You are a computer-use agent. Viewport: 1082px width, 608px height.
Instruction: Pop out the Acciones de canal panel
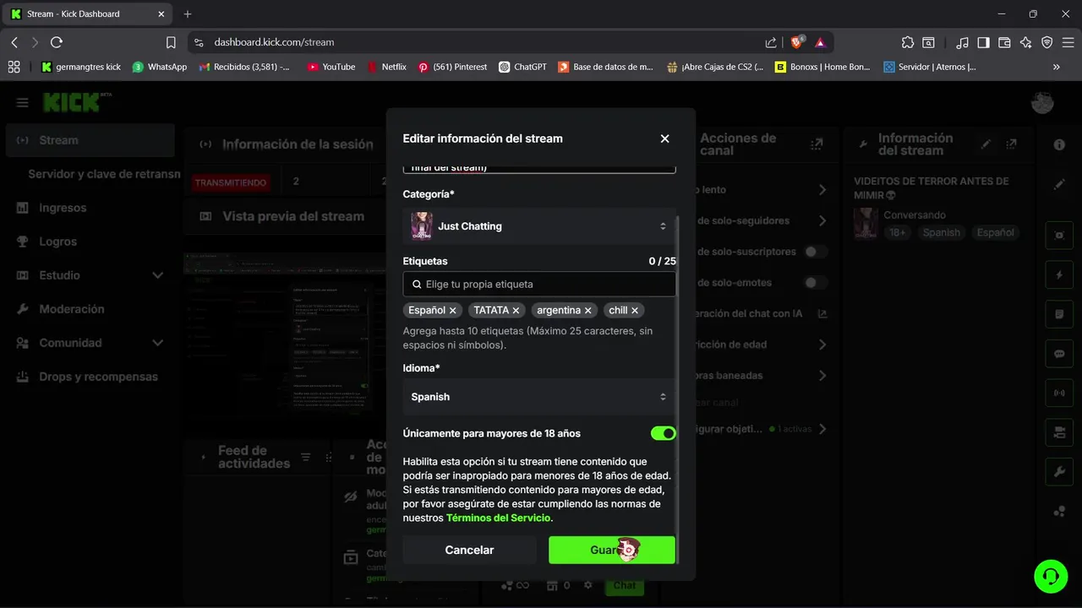tap(817, 144)
